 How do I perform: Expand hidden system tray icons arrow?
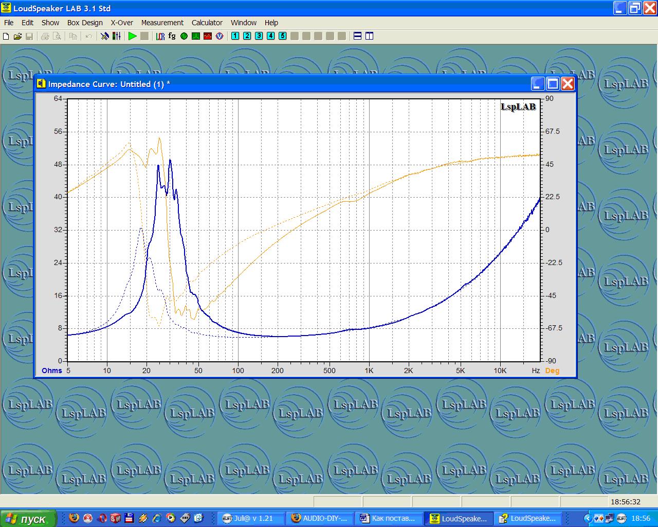[588, 519]
